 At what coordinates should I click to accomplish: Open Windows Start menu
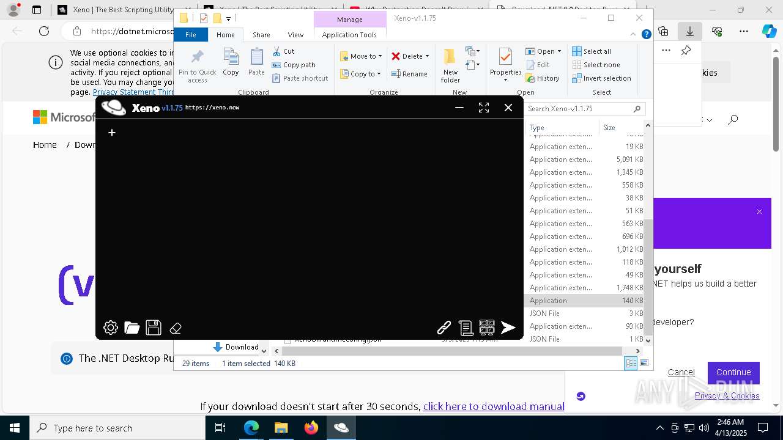point(15,428)
